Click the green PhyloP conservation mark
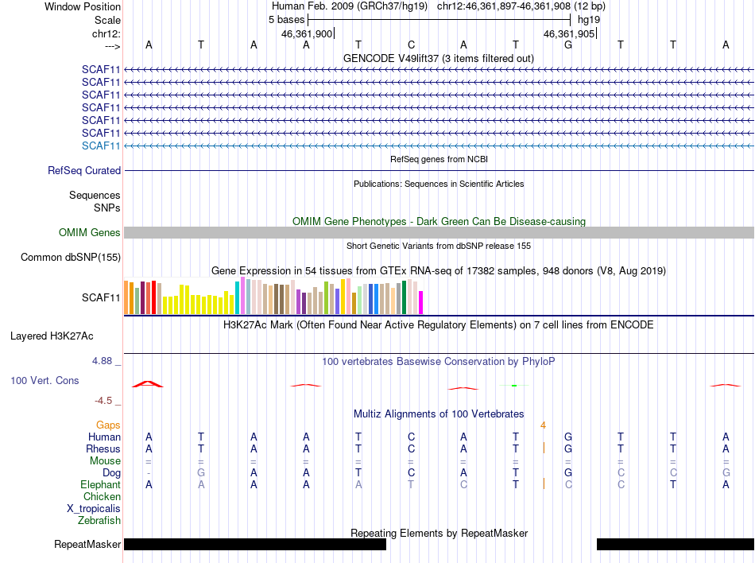 [514, 386]
